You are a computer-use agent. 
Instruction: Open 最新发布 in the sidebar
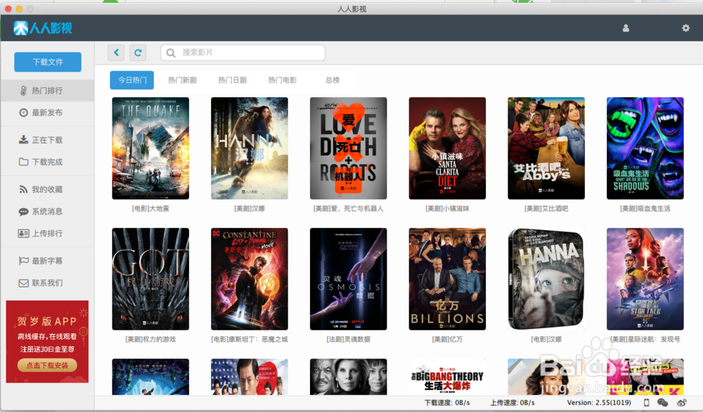point(47,112)
